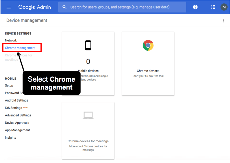
Task: Open iOS Settings
Action: 14,108
